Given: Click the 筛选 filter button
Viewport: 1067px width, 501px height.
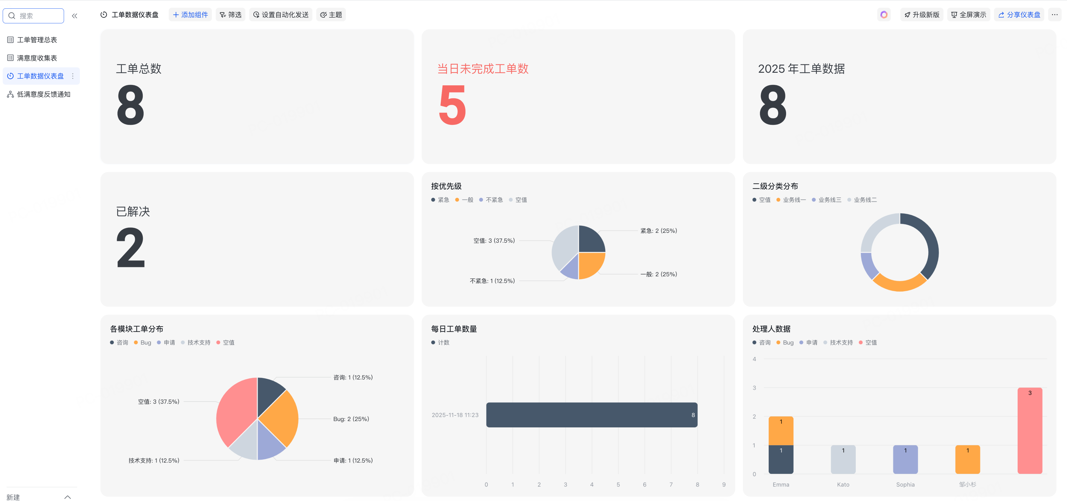Looking at the screenshot, I should click(x=231, y=15).
